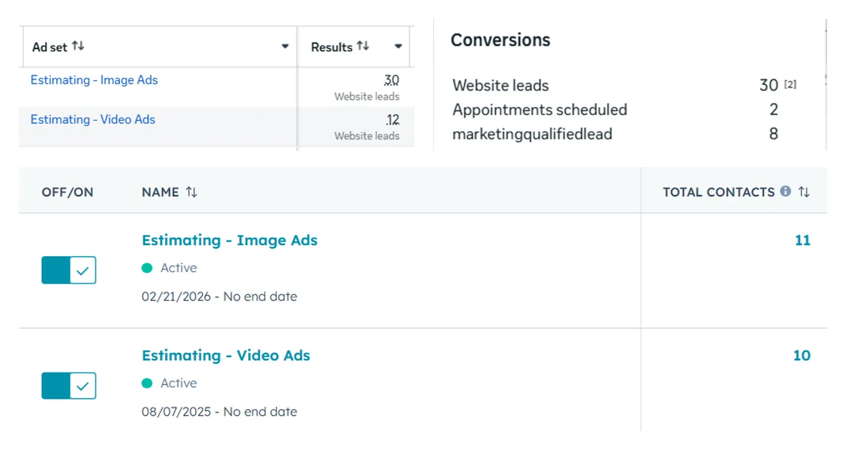
Task: Open the 11 total contacts link
Action: click(x=802, y=240)
